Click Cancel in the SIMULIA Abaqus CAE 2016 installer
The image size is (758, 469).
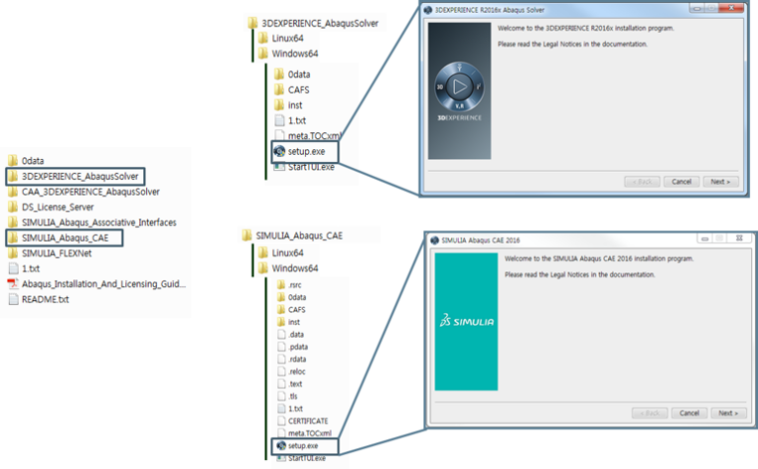click(x=689, y=413)
